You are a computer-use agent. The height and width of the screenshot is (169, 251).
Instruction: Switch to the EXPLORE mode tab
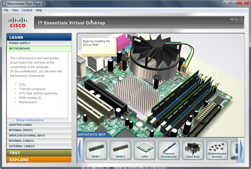39,160
